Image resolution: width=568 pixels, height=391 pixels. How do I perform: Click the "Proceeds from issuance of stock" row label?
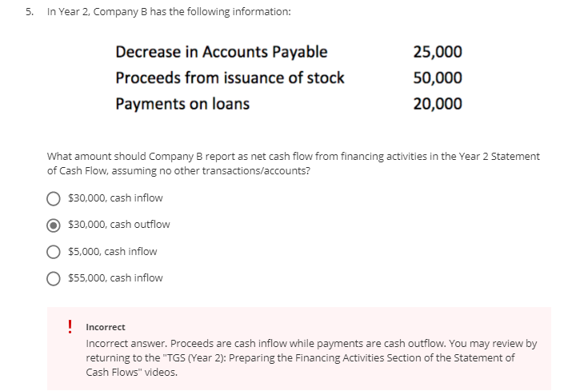[230, 78]
